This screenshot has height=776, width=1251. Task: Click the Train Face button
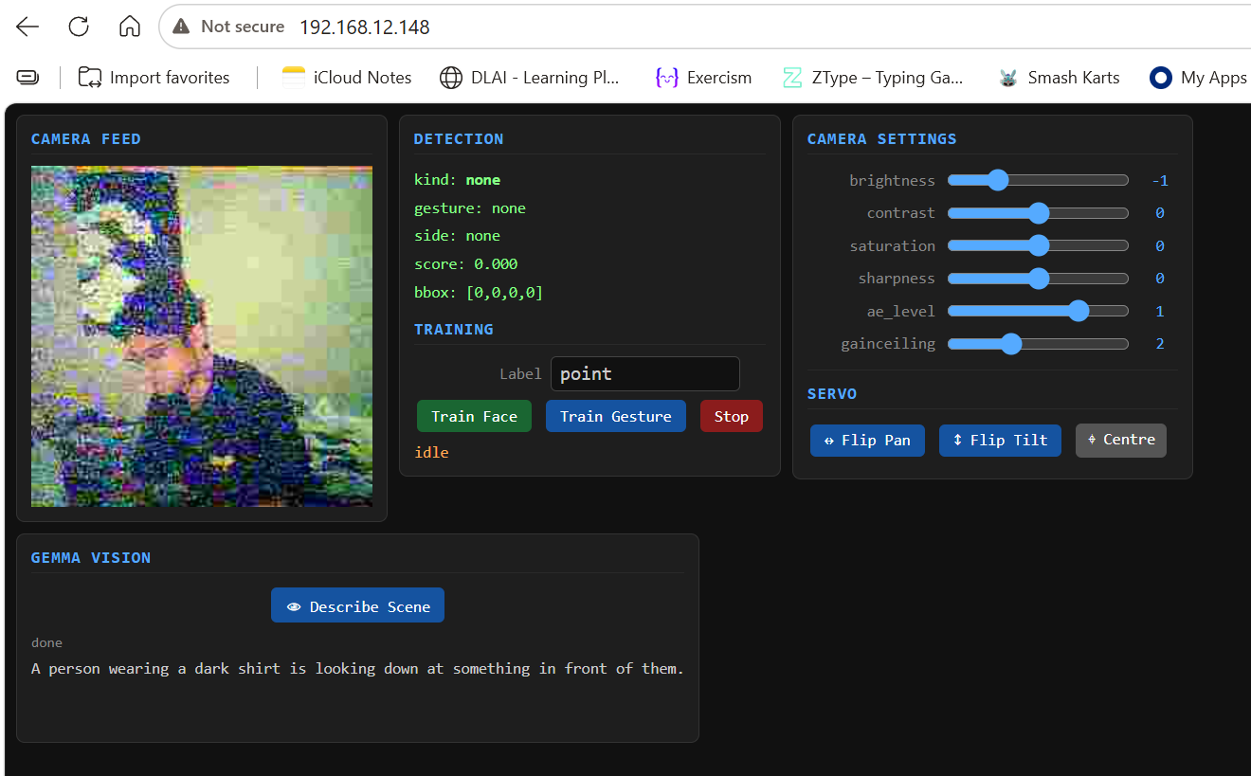[x=474, y=416]
